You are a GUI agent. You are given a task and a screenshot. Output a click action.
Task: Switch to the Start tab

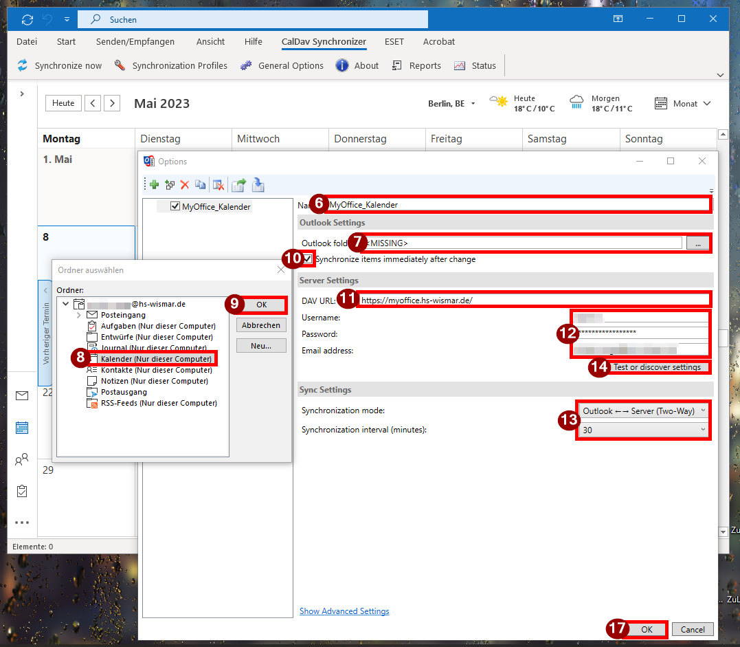click(x=66, y=41)
